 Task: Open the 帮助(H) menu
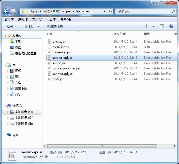point(66,20)
